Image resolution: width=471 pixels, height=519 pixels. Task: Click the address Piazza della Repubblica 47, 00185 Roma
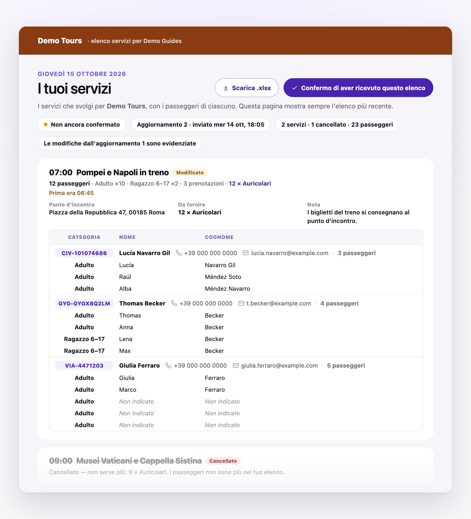(107, 212)
